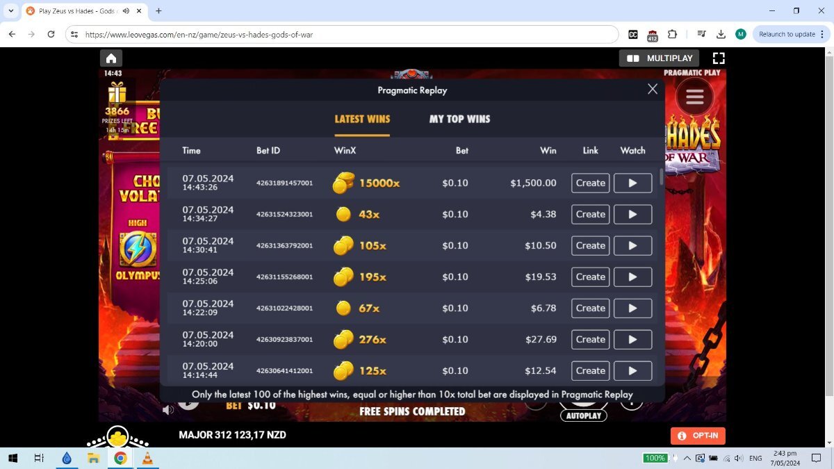The width and height of the screenshot is (834, 469).
Task: Open Chrome's tab search dropdown arrow
Action: coord(11,11)
